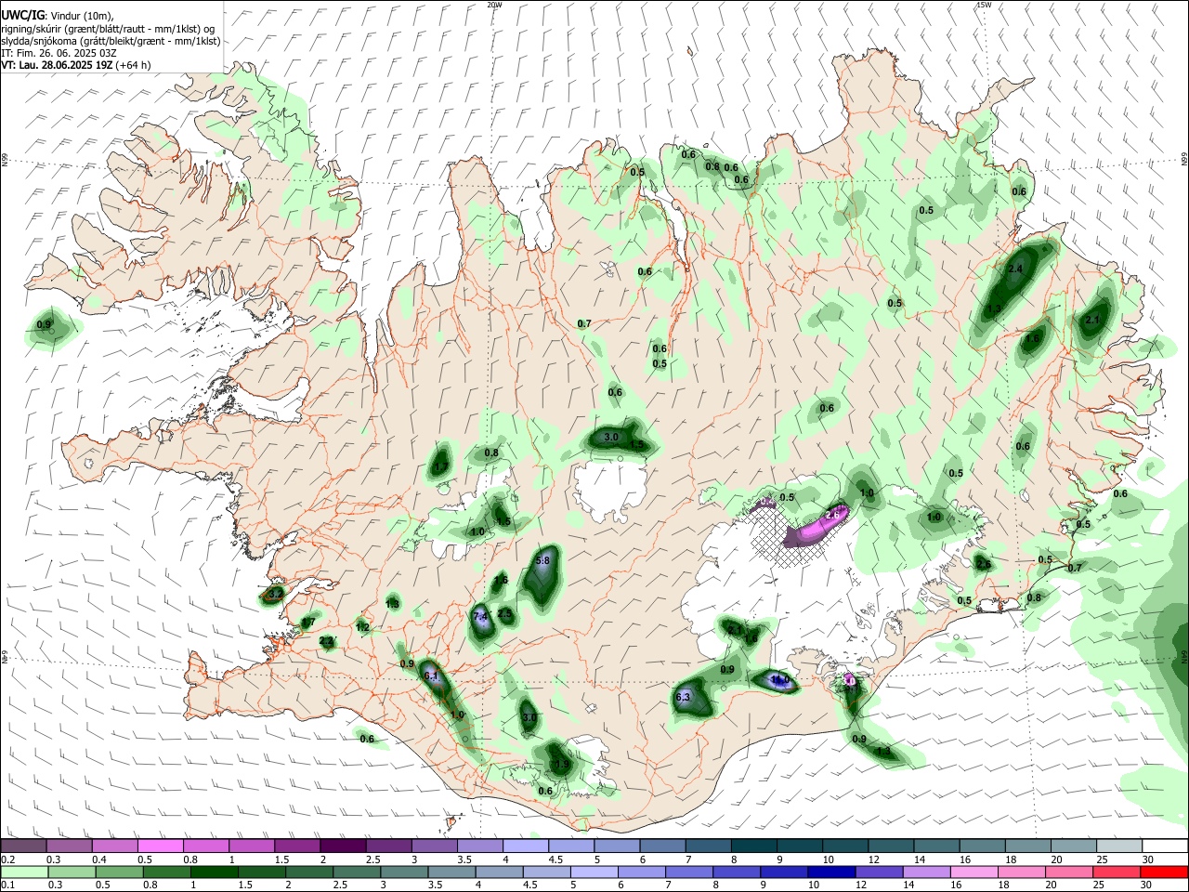Viewport: 1189px width, 892px height.
Task: Pick the deep navy 10 rain scale swatch
Action: point(831,872)
